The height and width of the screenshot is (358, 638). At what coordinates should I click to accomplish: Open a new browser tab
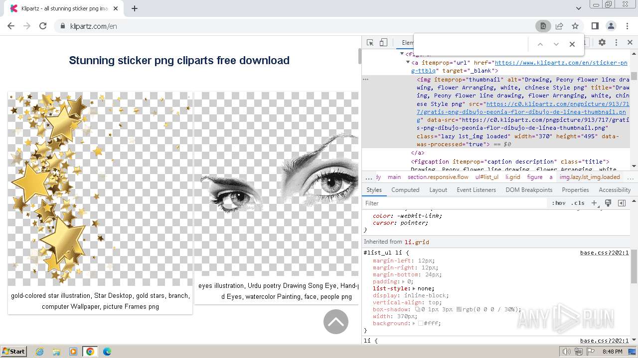(135, 8)
